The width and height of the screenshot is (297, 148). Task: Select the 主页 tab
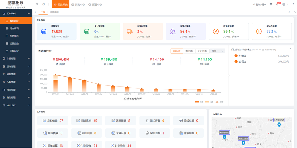click(43, 12)
